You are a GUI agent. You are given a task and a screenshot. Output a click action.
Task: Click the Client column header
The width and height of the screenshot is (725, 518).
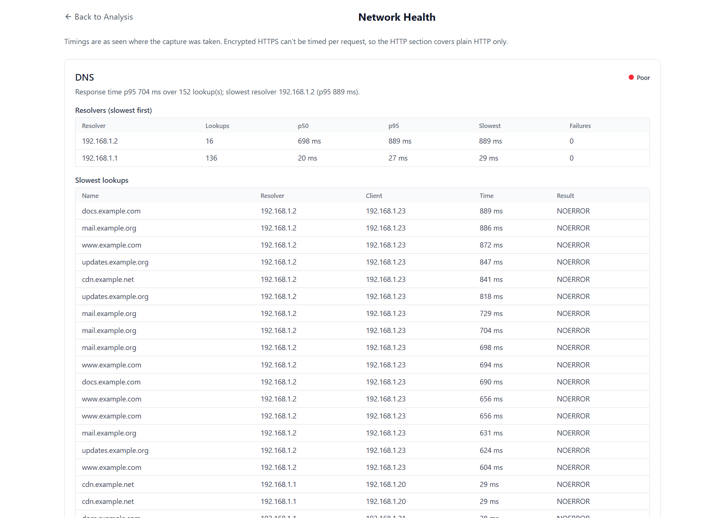click(374, 196)
